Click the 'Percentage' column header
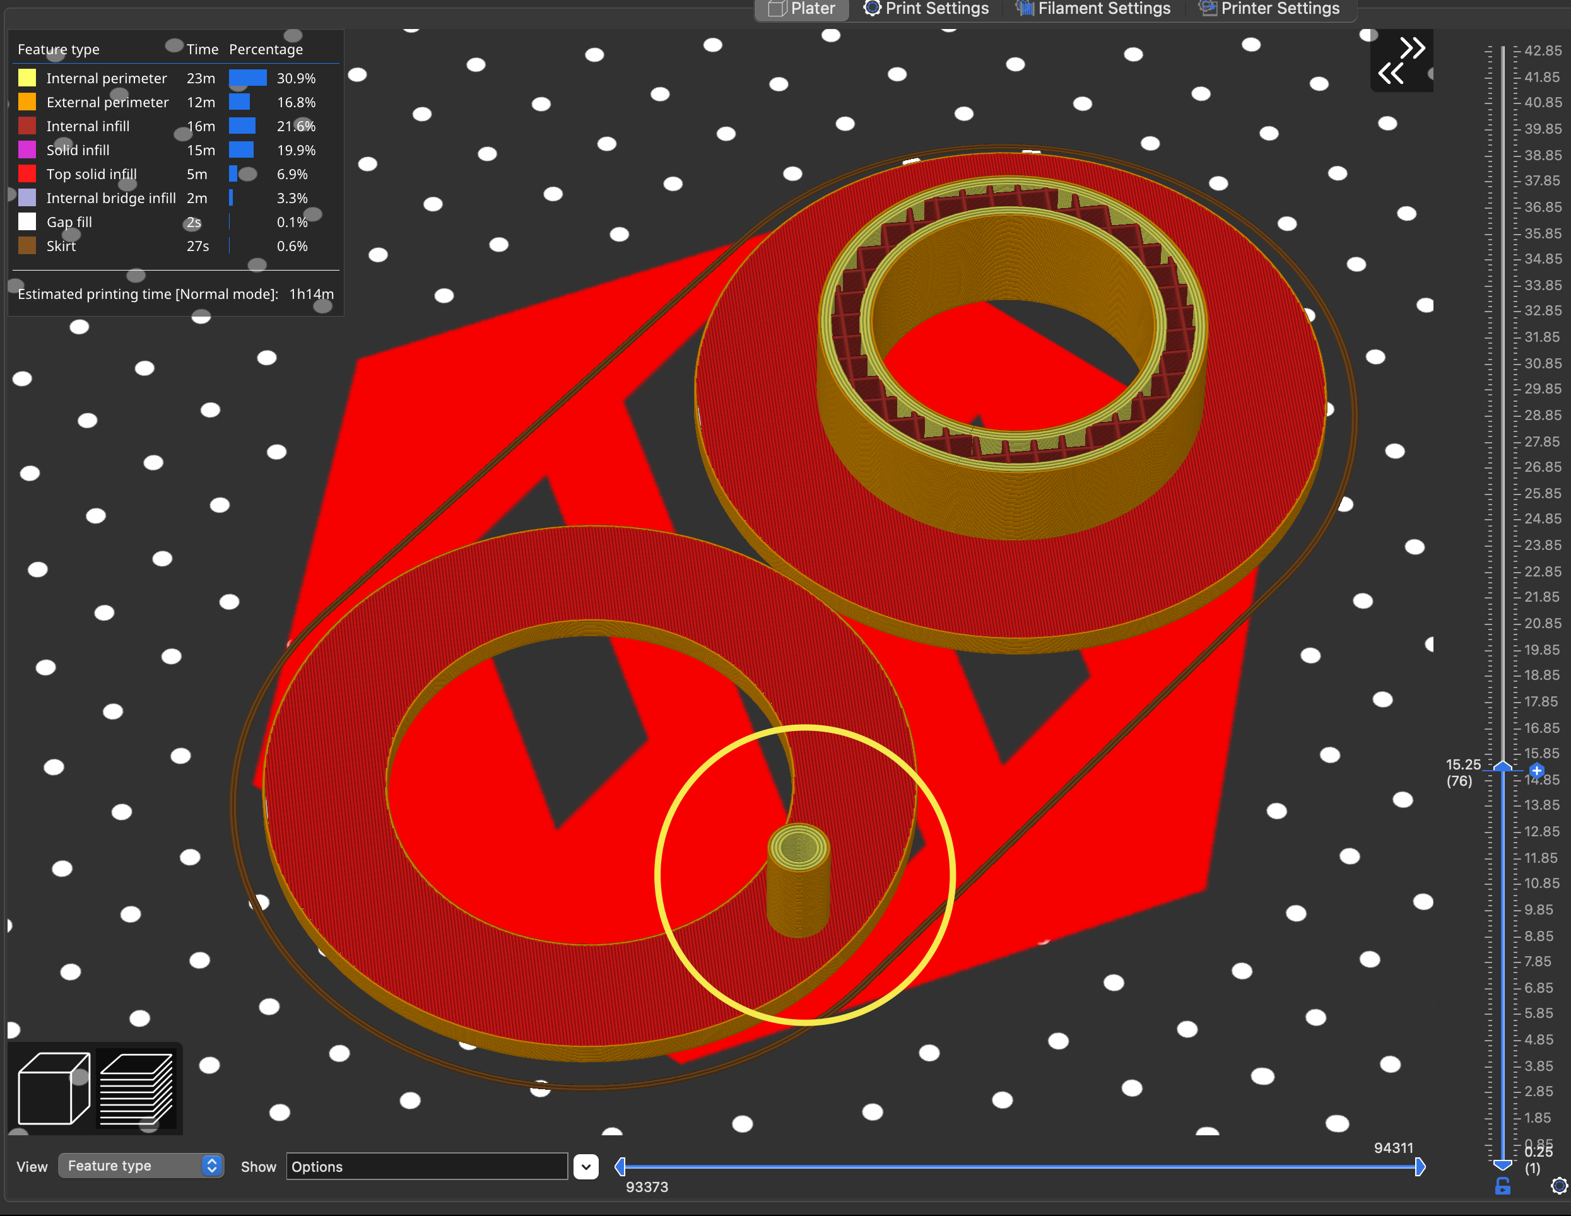 pos(266,50)
